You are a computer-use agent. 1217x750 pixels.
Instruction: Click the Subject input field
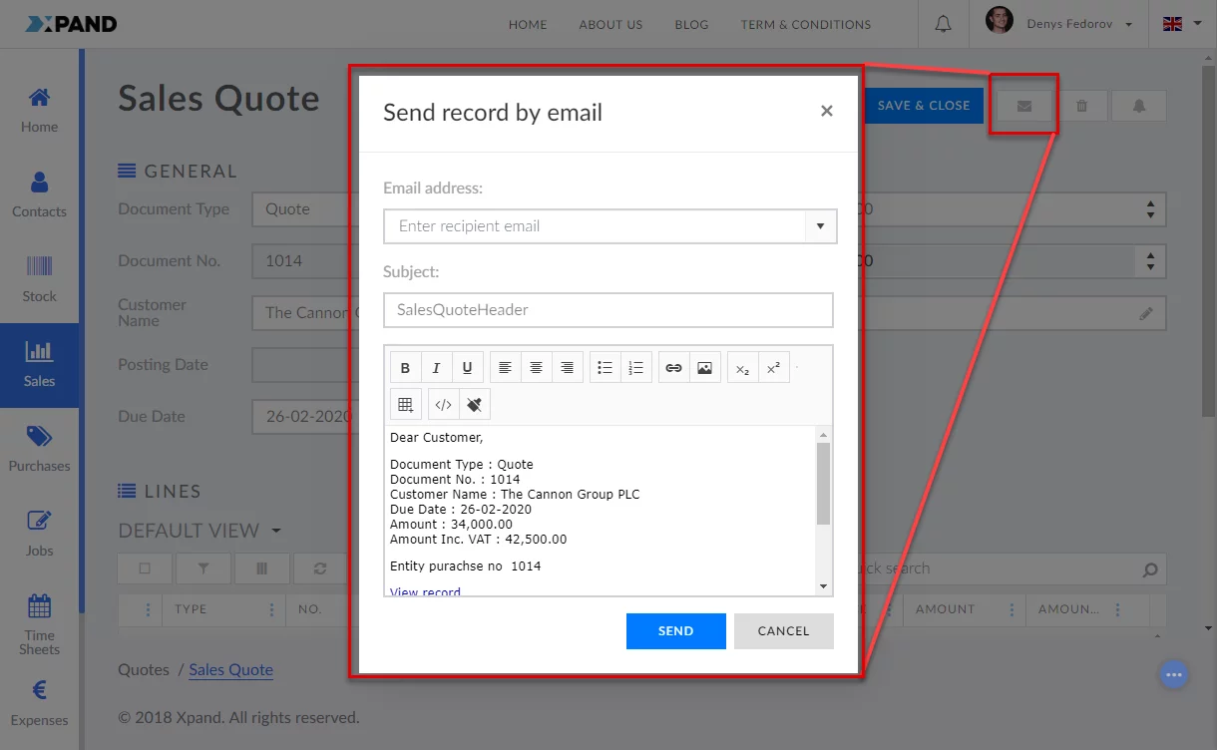[x=608, y=310]
